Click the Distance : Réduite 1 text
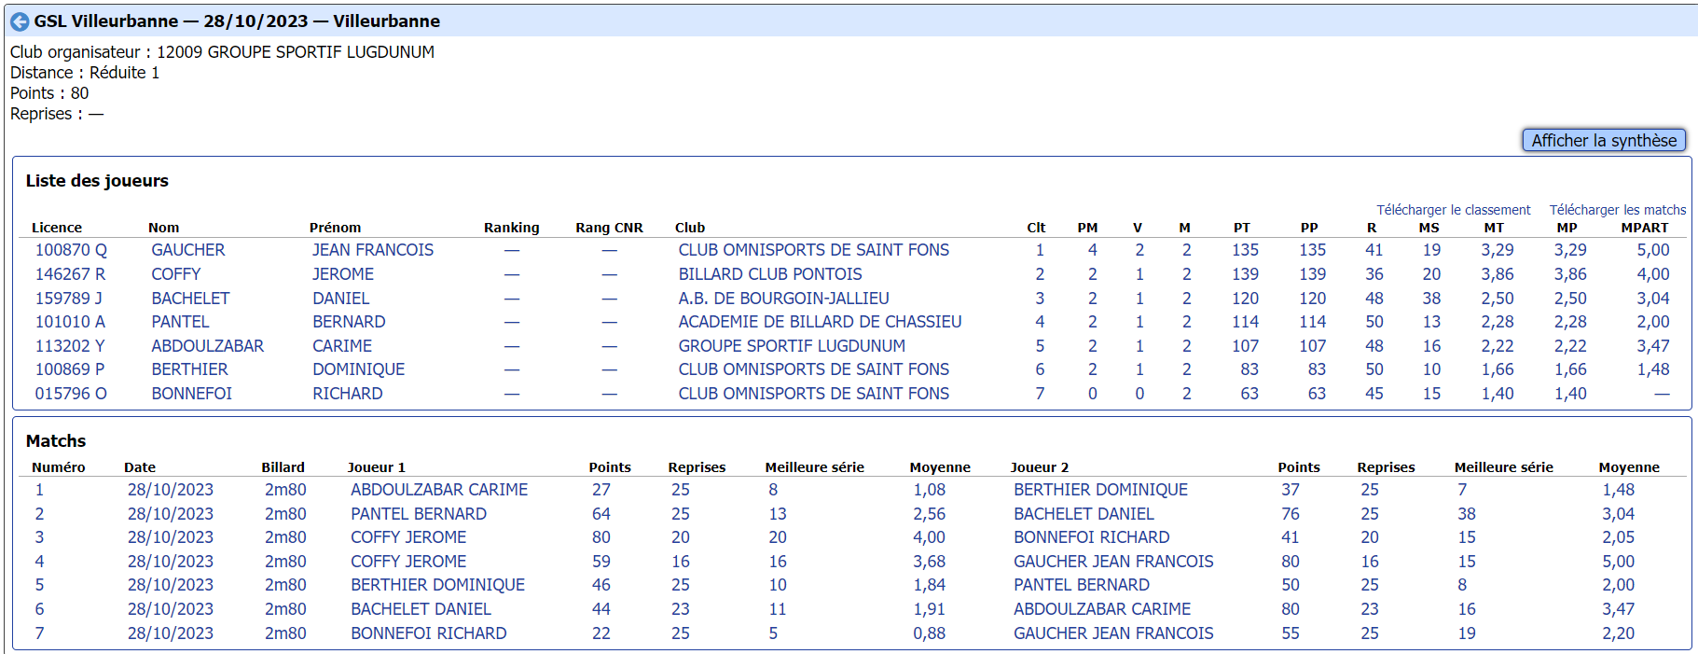This screenshot has width=1698, height=654. pyautogui.click(x=85, y=73)
